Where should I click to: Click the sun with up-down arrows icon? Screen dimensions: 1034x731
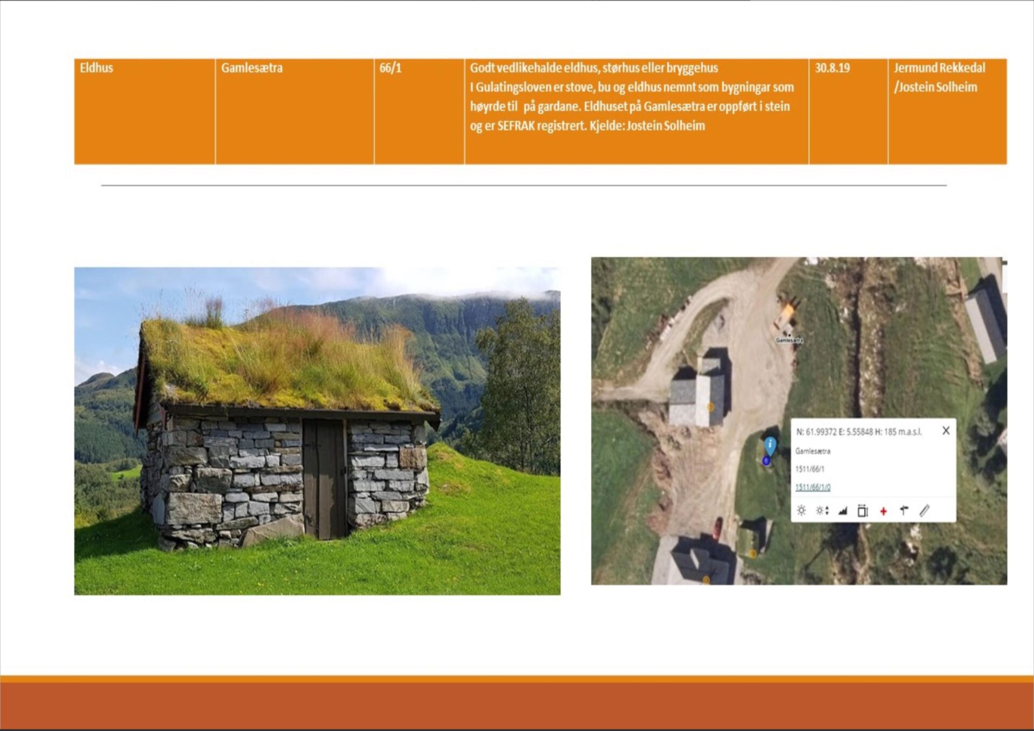[822, 511]
